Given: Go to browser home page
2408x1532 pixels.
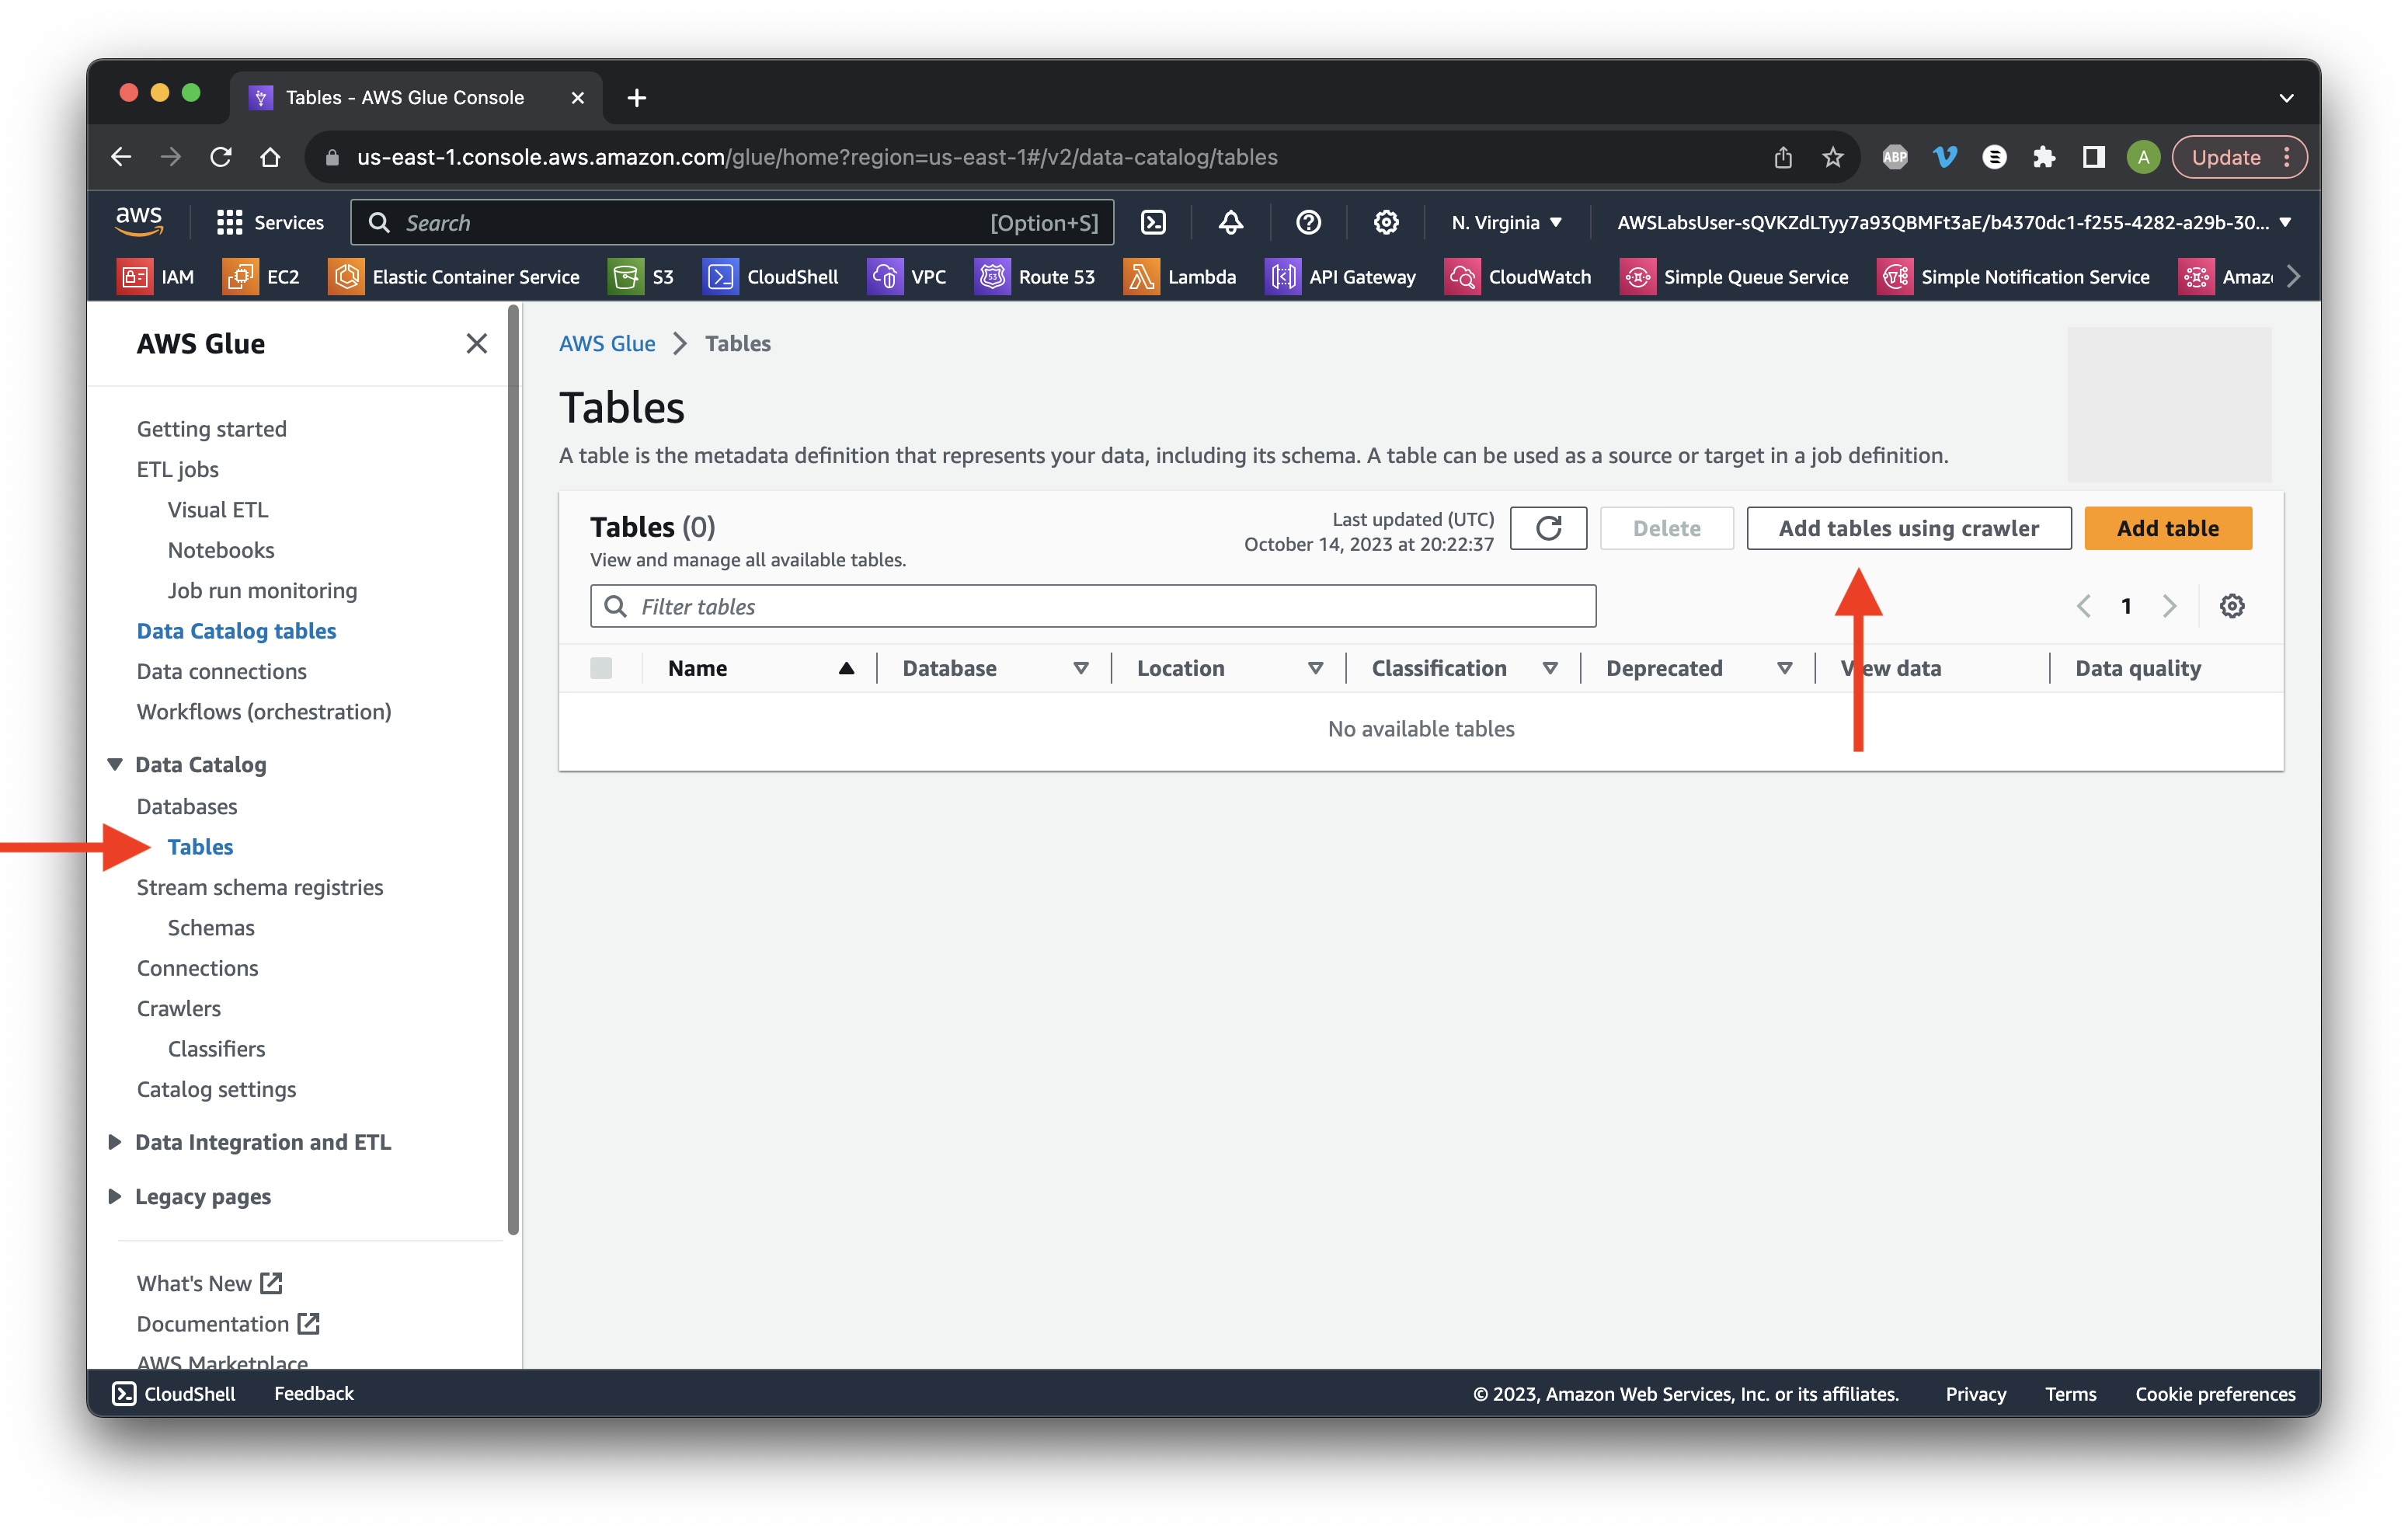Looking at the screenshot, I should 270,157.
